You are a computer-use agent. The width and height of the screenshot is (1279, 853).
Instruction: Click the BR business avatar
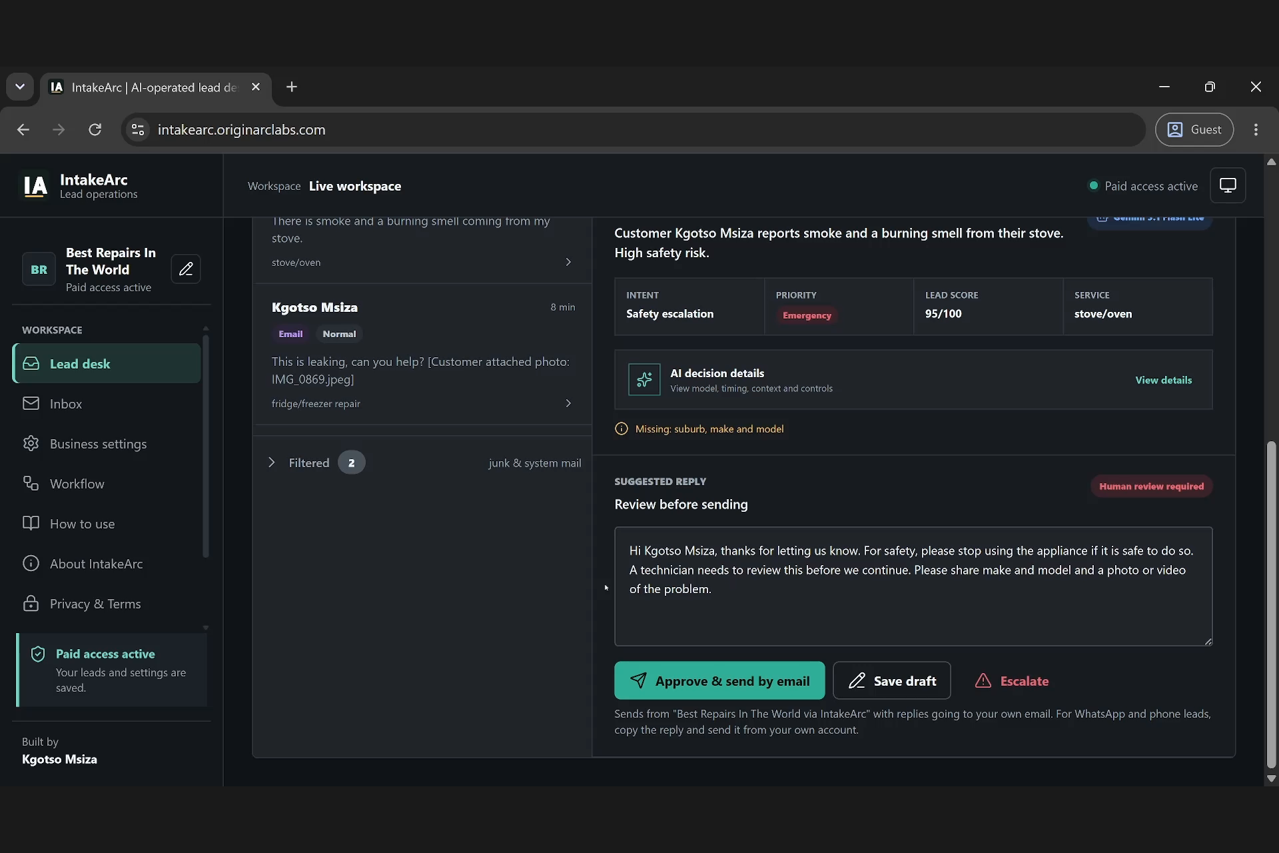point(39,269)
